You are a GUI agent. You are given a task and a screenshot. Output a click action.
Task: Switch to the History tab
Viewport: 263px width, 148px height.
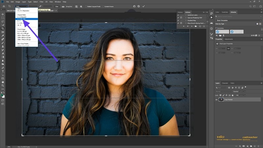click(x=180, y=12)
